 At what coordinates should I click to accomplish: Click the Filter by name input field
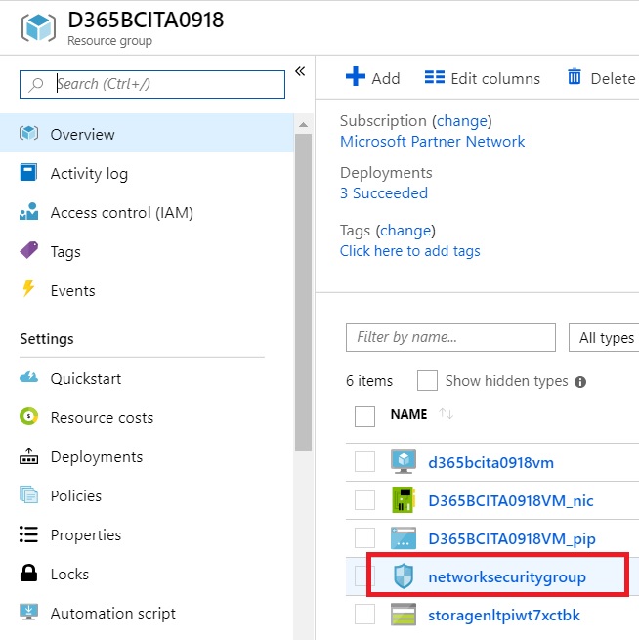click(450, 337)
